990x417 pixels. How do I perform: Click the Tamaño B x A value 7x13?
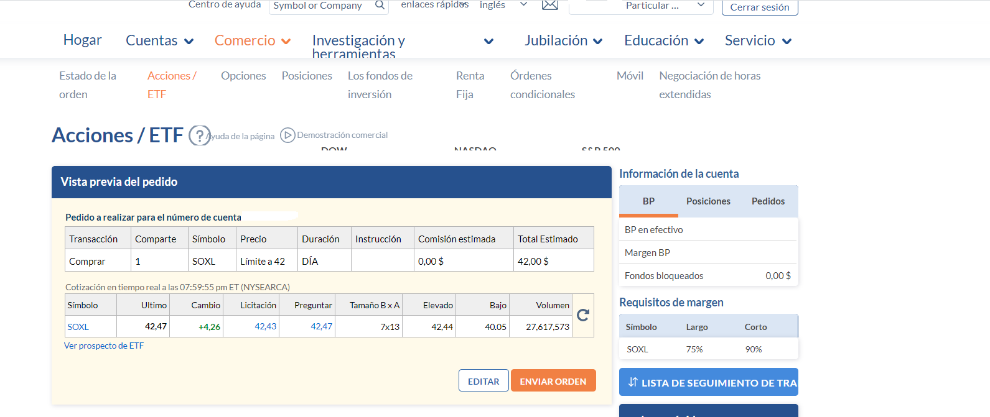coord(390,327)
